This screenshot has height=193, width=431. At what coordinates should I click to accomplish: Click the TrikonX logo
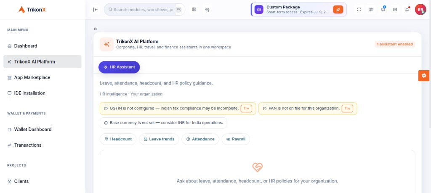(x=32, y=10)
